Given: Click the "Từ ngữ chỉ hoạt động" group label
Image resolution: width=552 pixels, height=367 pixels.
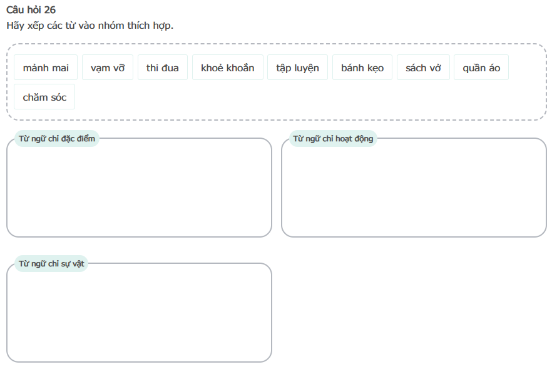Looking at the screenshot, I should (333, 139).
